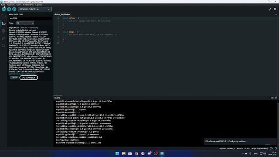This screenshot has width=279, height=157.
Task: Select the Boards Manager sidebar icon
Action: coord(3,23)
